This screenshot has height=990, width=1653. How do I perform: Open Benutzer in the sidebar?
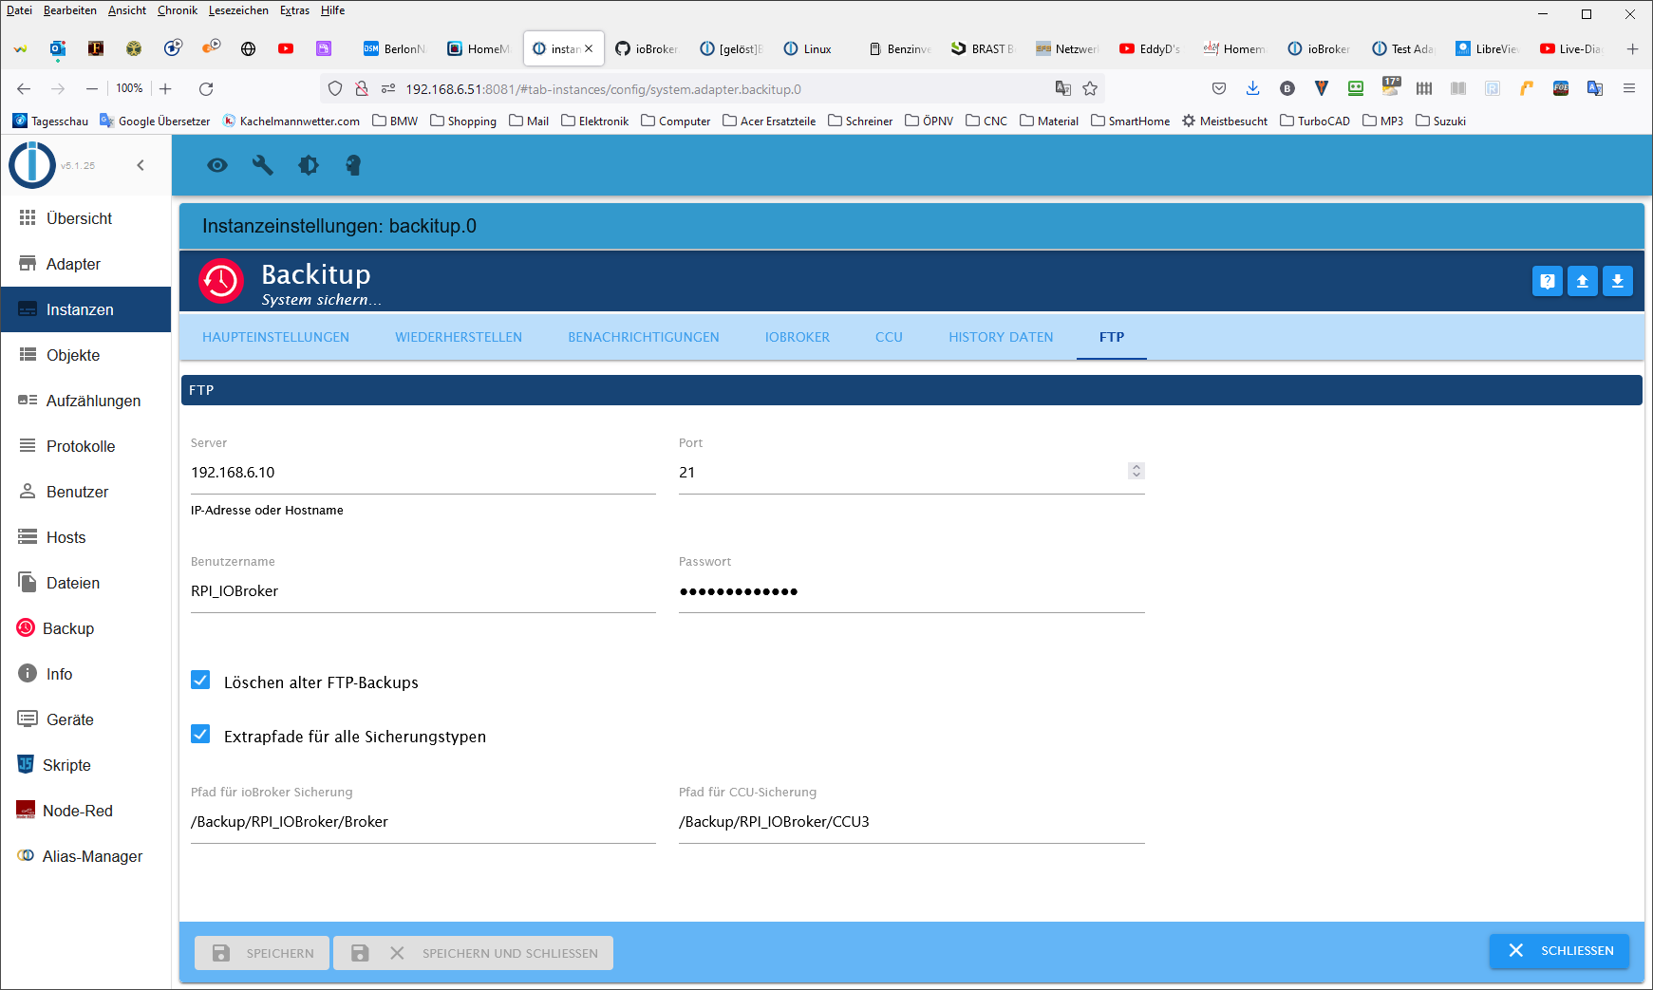coord(85,492)
